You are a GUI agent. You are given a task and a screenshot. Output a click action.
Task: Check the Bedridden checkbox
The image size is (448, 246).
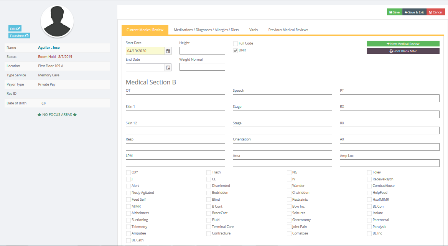(209, 193)
